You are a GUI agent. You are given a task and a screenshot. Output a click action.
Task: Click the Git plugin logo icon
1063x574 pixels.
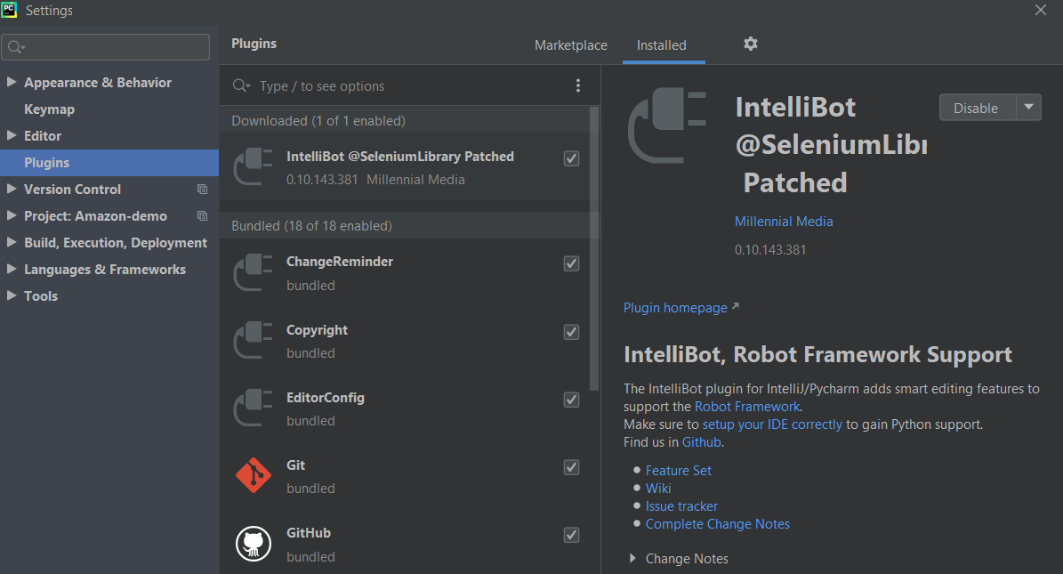click(254, 475)
